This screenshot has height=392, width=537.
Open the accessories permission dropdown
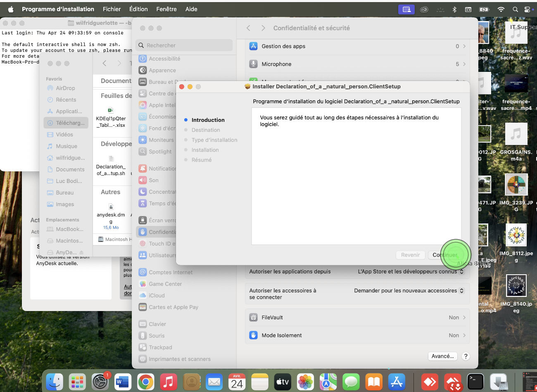point(409,291)
